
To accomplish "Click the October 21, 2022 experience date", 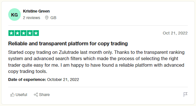I will pos(63,79).
